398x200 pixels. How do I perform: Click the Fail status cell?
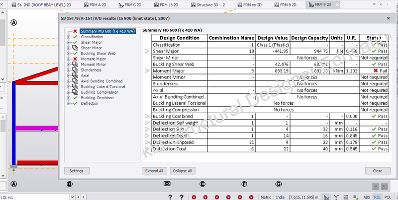(374, 71)
